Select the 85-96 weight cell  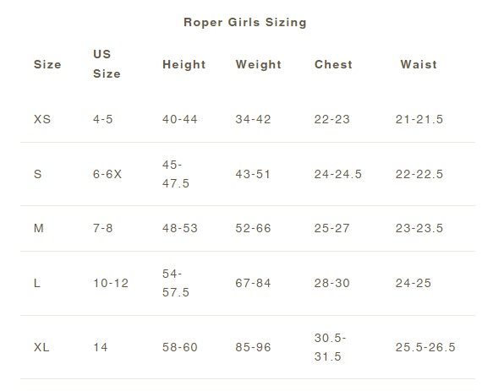pos(253,347)
